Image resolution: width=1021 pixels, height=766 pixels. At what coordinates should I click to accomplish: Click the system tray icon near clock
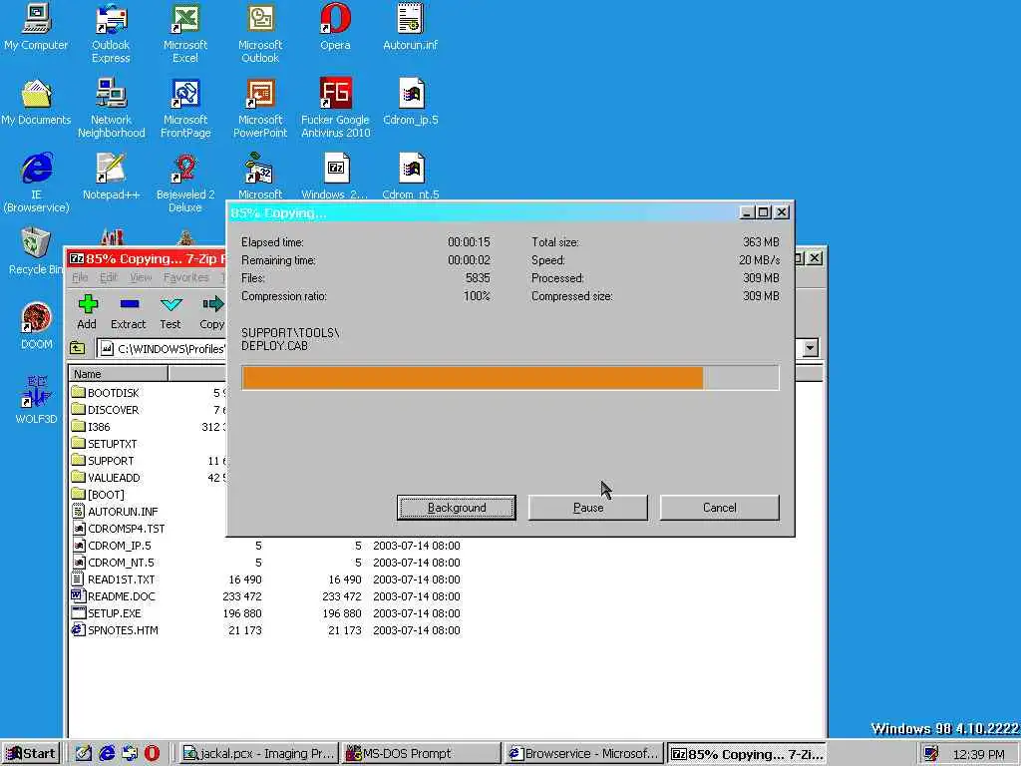[x=932, y=754]
